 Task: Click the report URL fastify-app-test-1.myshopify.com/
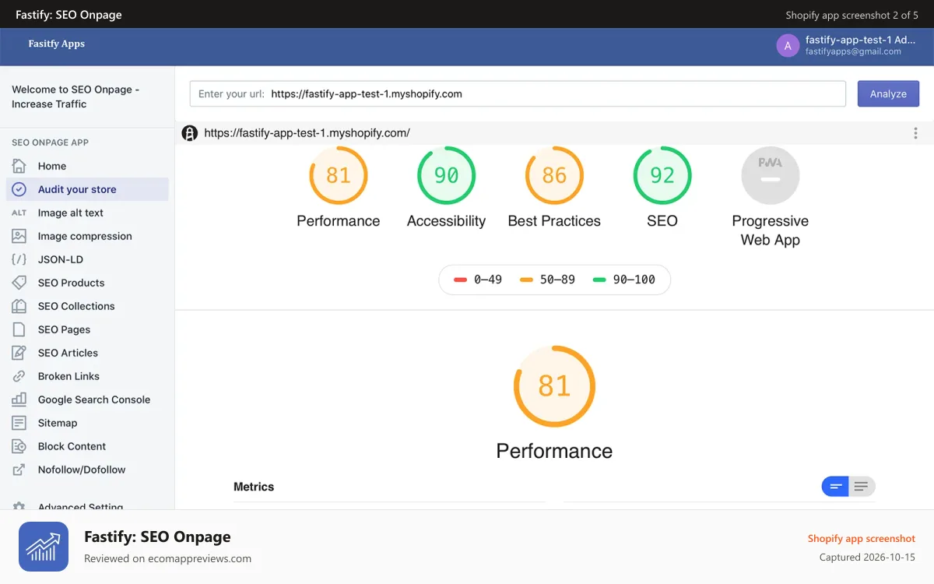click(x=307, y=133)
